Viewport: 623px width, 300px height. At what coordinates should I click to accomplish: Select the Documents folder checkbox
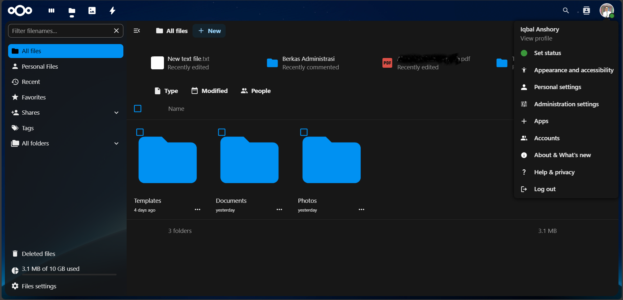tap(221, 132)
